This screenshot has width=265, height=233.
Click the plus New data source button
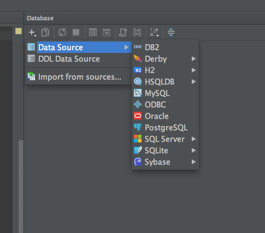tap(32, 33)
